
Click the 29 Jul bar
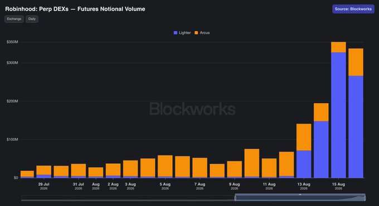tap(43, 172)
